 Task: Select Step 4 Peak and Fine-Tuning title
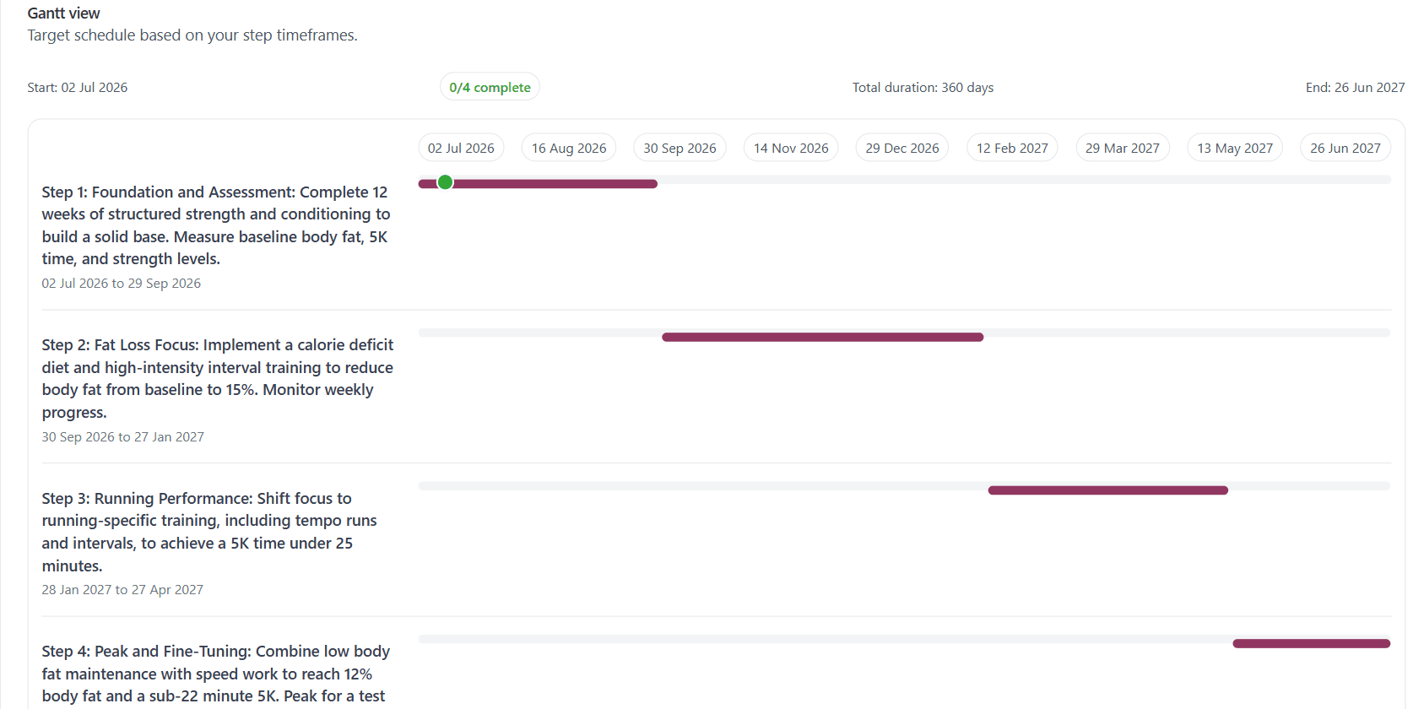coord(215,674)
